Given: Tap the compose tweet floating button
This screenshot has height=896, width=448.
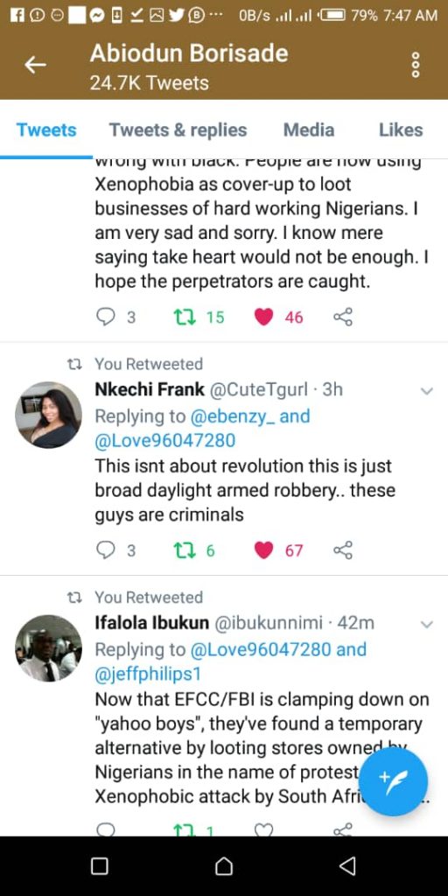Looking at the screenshot, I should click(394, 781).
